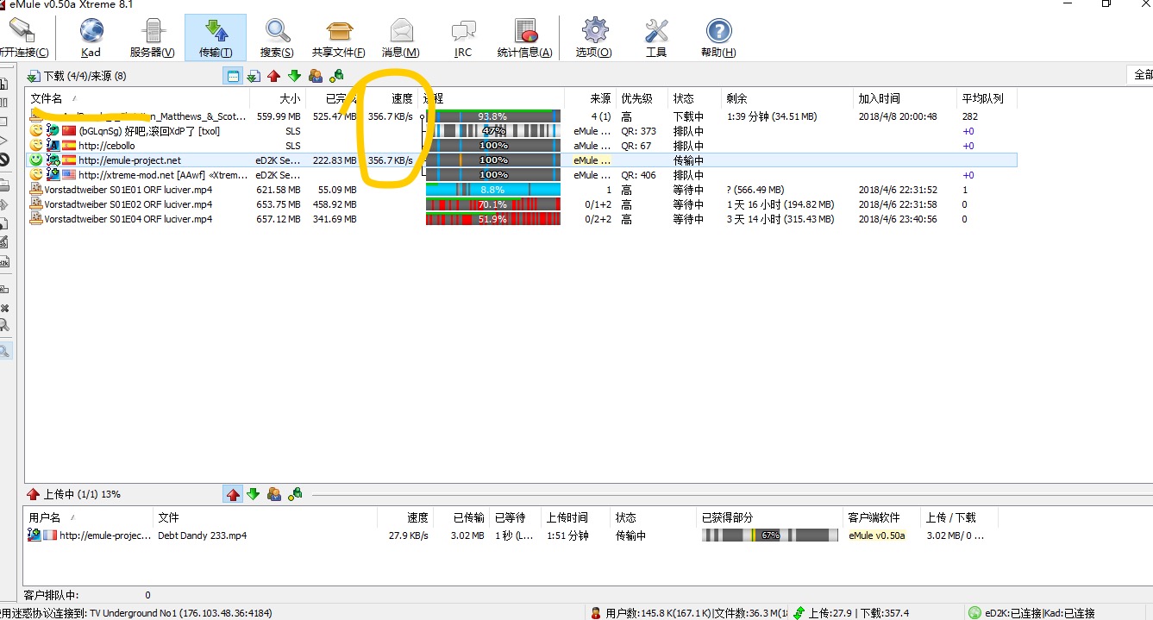Click the 用户数 users status bar section
The image size is (1153, 620).
point(687,613)
